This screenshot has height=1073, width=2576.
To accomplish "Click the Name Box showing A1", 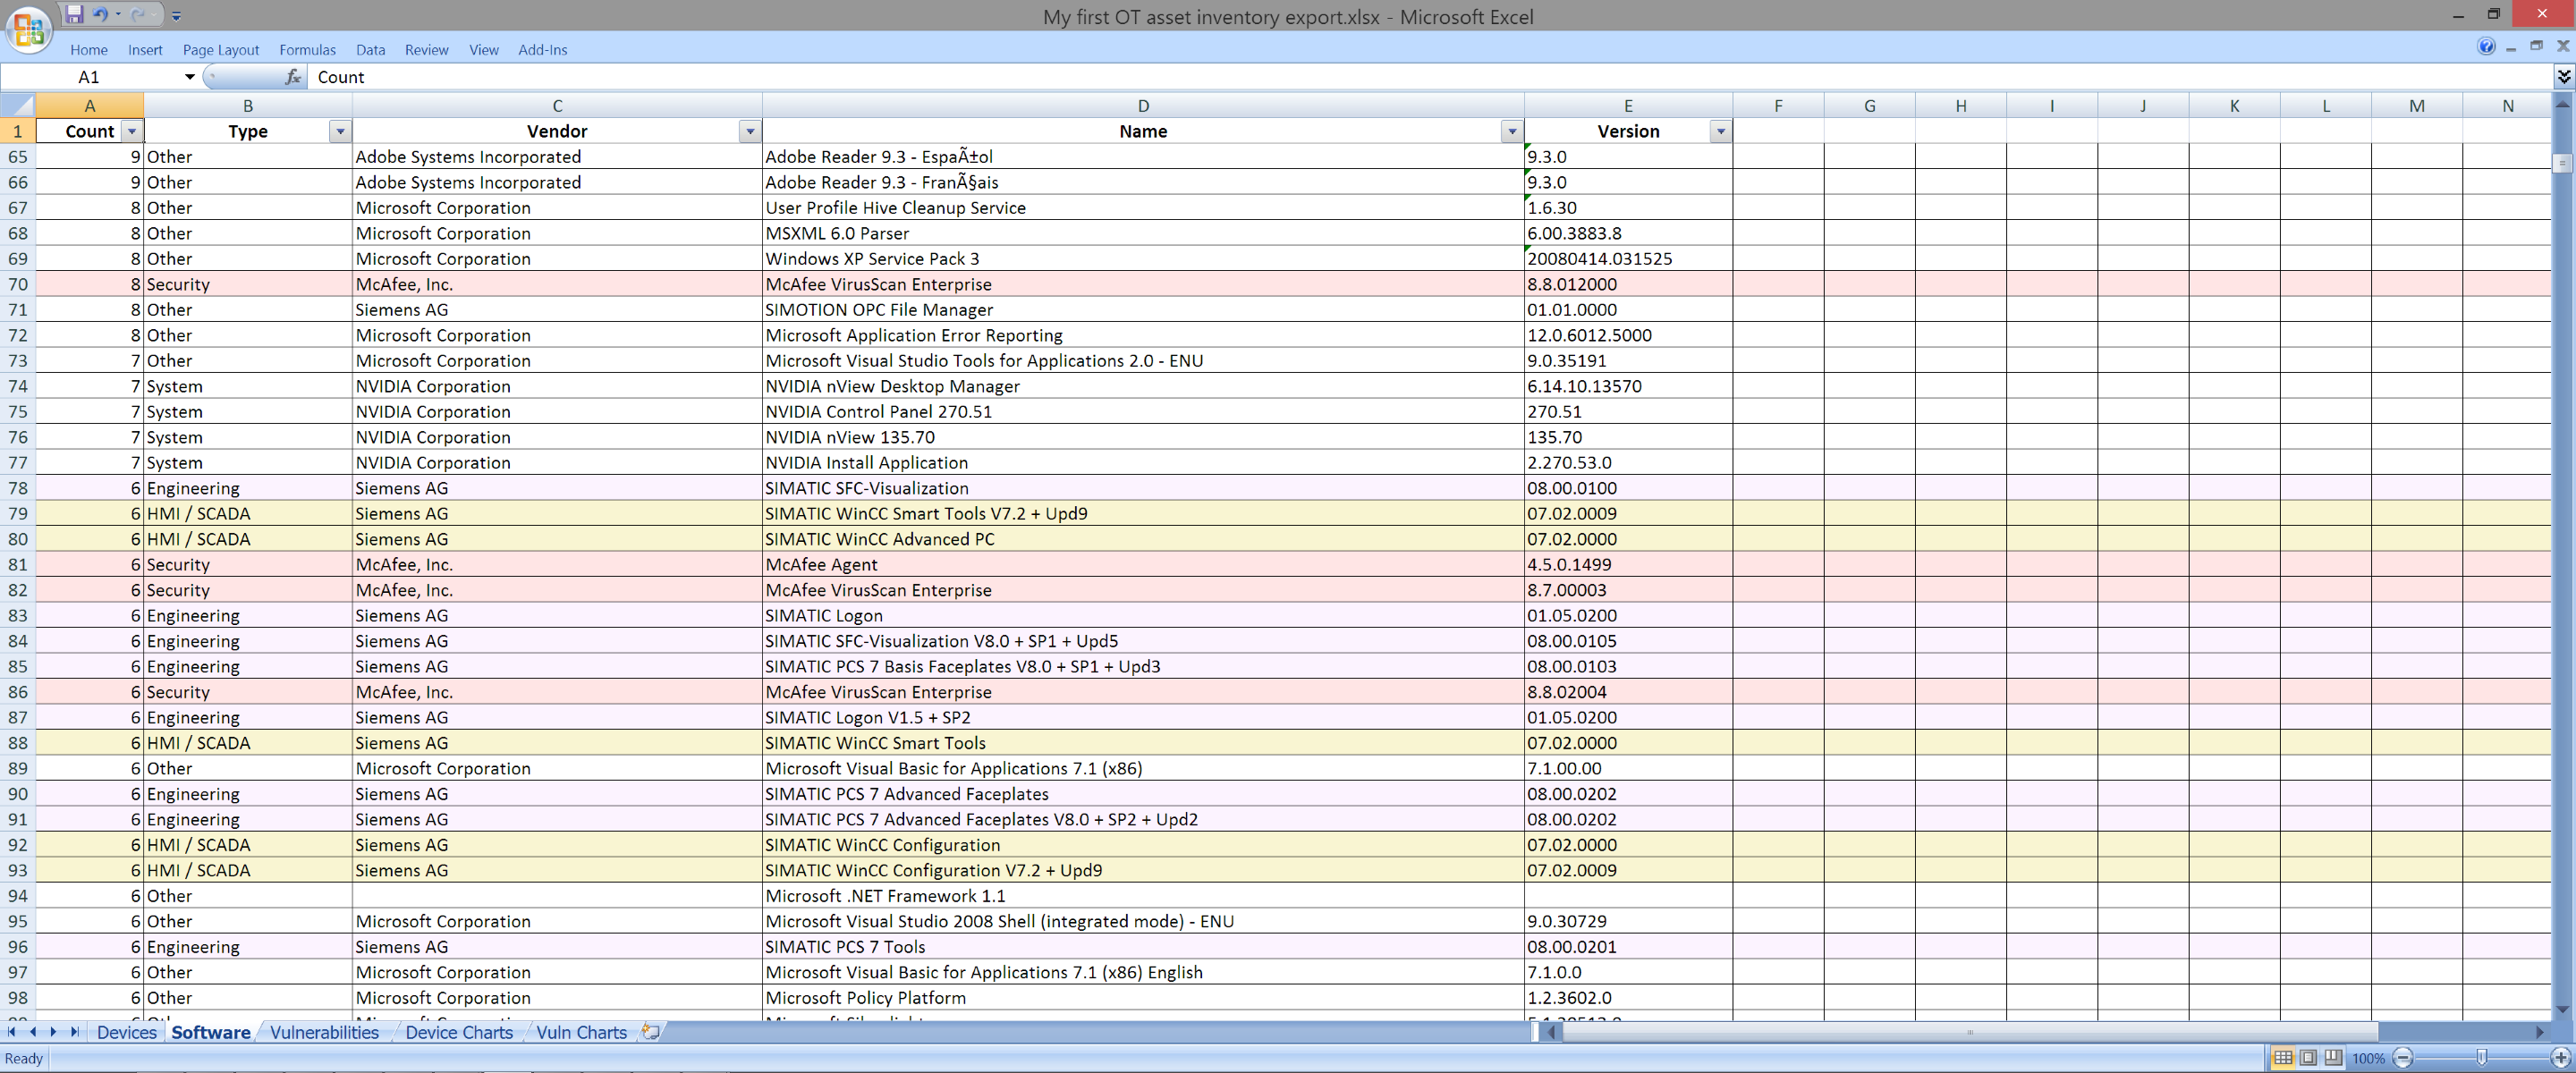I will point(90,77).
